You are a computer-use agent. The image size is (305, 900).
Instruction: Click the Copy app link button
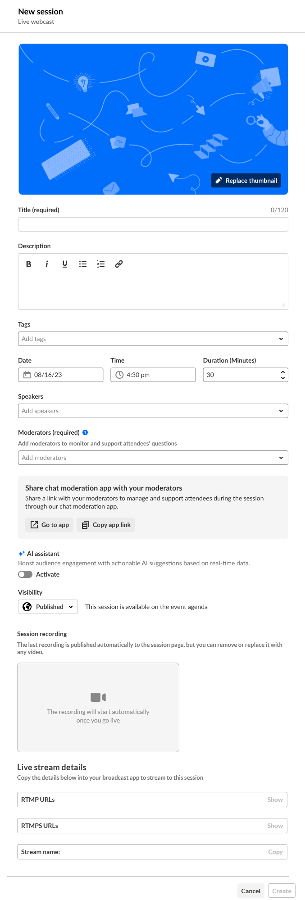[106, 525]
